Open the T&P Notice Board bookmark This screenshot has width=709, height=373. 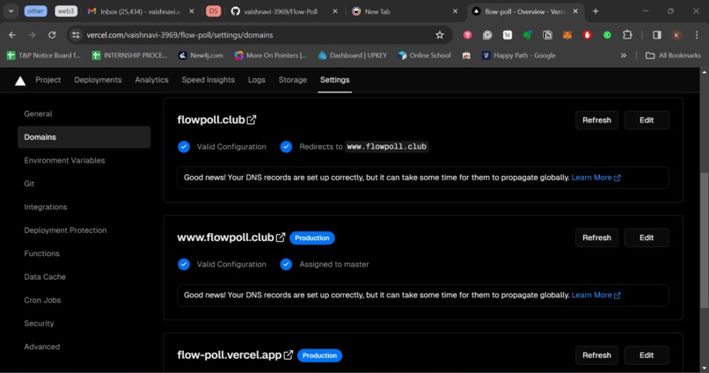click(43, 55)
